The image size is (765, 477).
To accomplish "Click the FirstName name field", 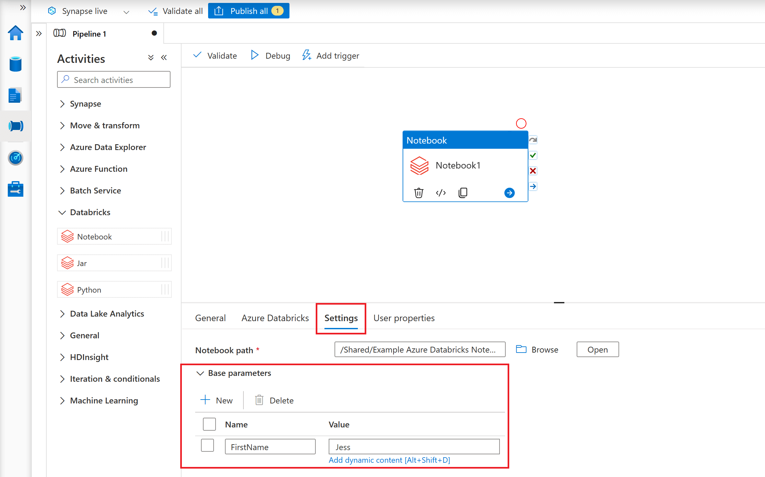I will 270,447.
